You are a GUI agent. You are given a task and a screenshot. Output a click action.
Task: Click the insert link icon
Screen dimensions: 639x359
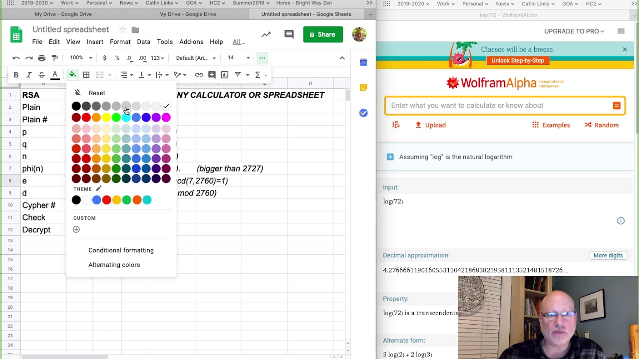(x=199, y=75)
